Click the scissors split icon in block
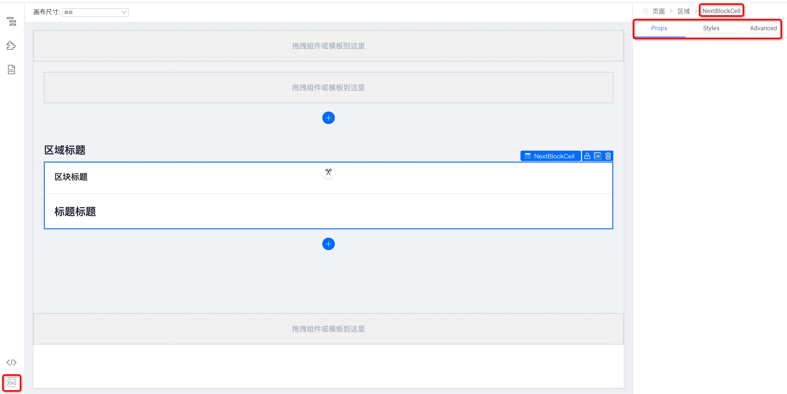The image size is (787, 394). tap(328, 172)
